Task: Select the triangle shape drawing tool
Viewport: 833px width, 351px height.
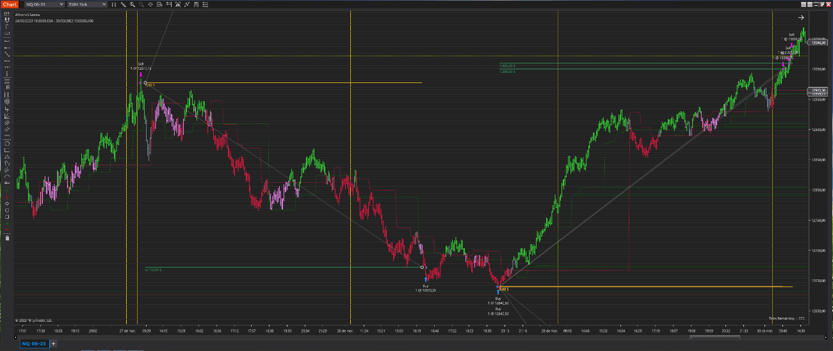Action: pyautogui.click(x=7, y=157)
